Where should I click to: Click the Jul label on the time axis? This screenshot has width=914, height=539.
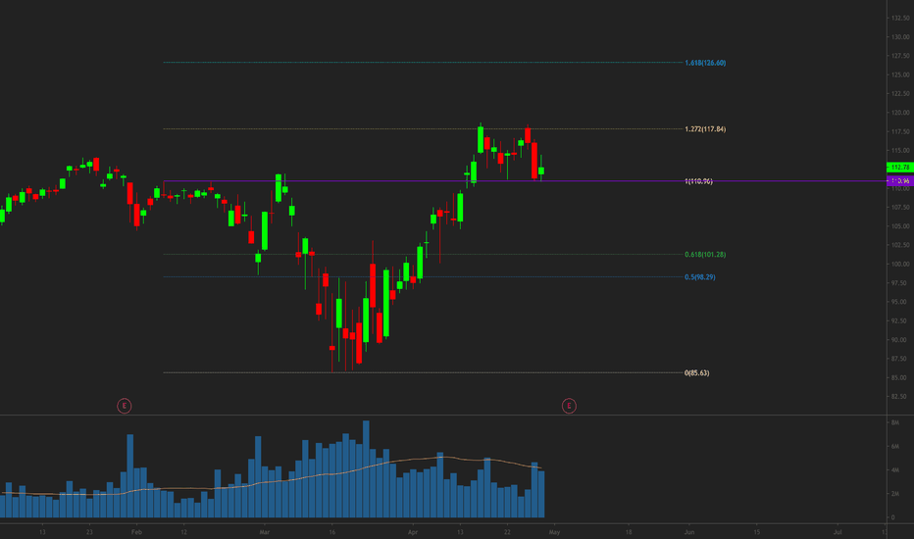[838, 532]
